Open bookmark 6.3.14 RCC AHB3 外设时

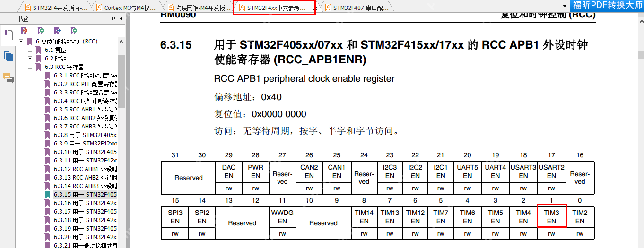(86, 186)
